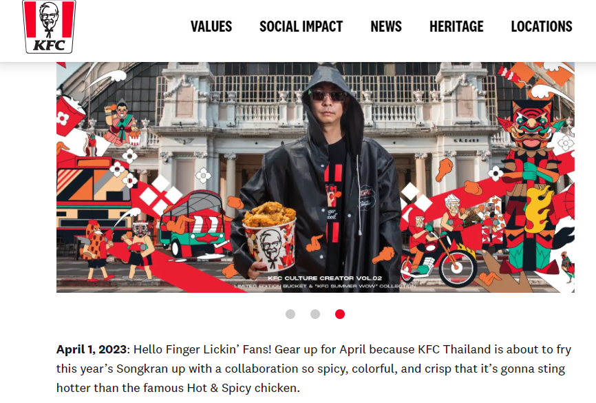
Task: Click the illustrated motorcycle rider
Action: (437, 251)
